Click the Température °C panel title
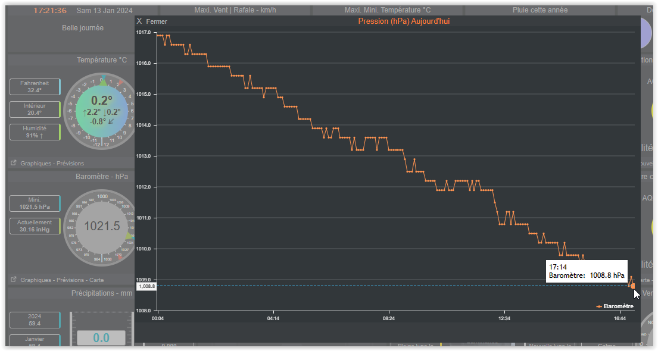This screenshot has width=658, height=351. click(102, 60)
